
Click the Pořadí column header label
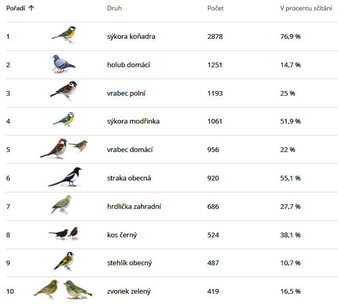16,8
